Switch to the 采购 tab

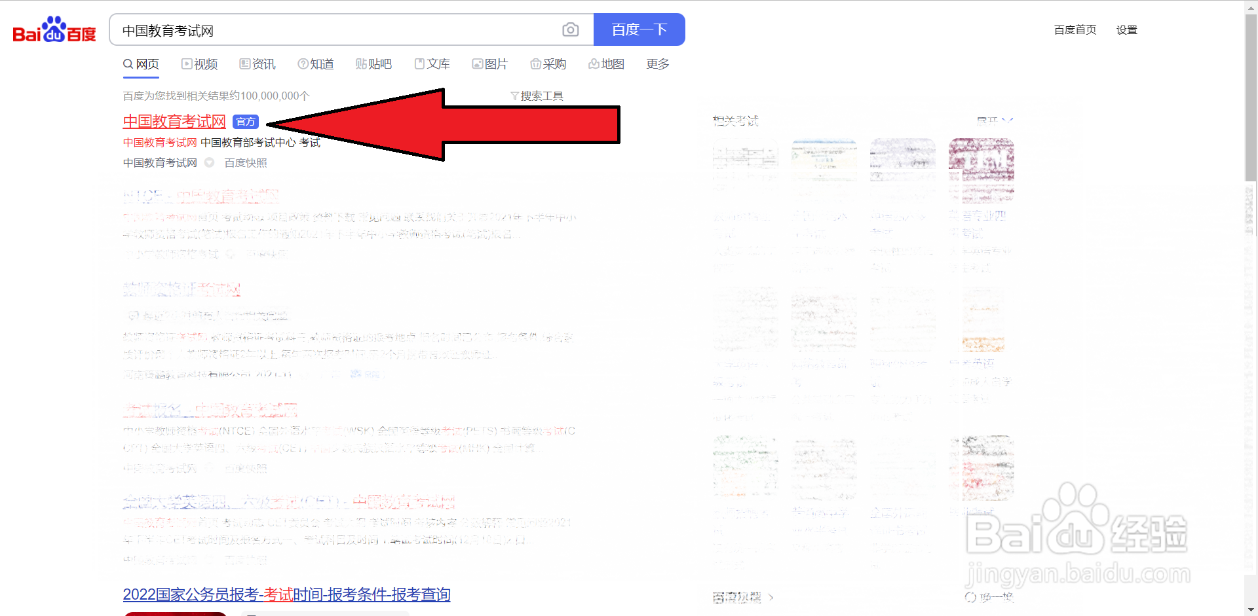548,64
